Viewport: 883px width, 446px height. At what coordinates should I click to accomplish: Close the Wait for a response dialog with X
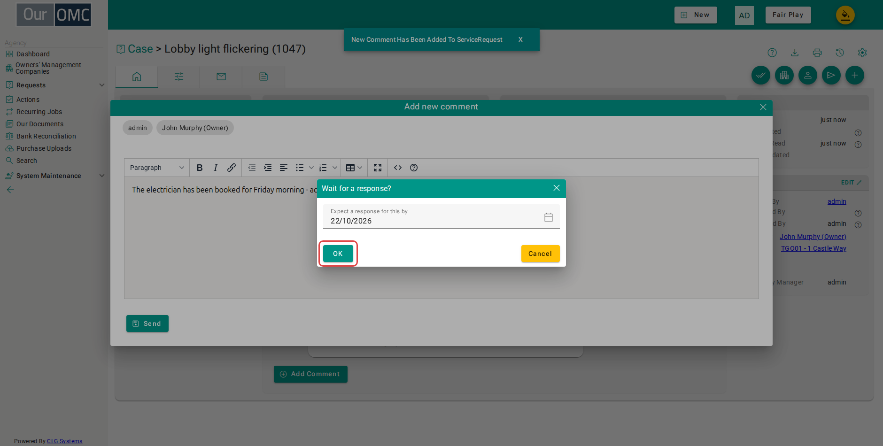pyautogui.click(x=557, y=188)
